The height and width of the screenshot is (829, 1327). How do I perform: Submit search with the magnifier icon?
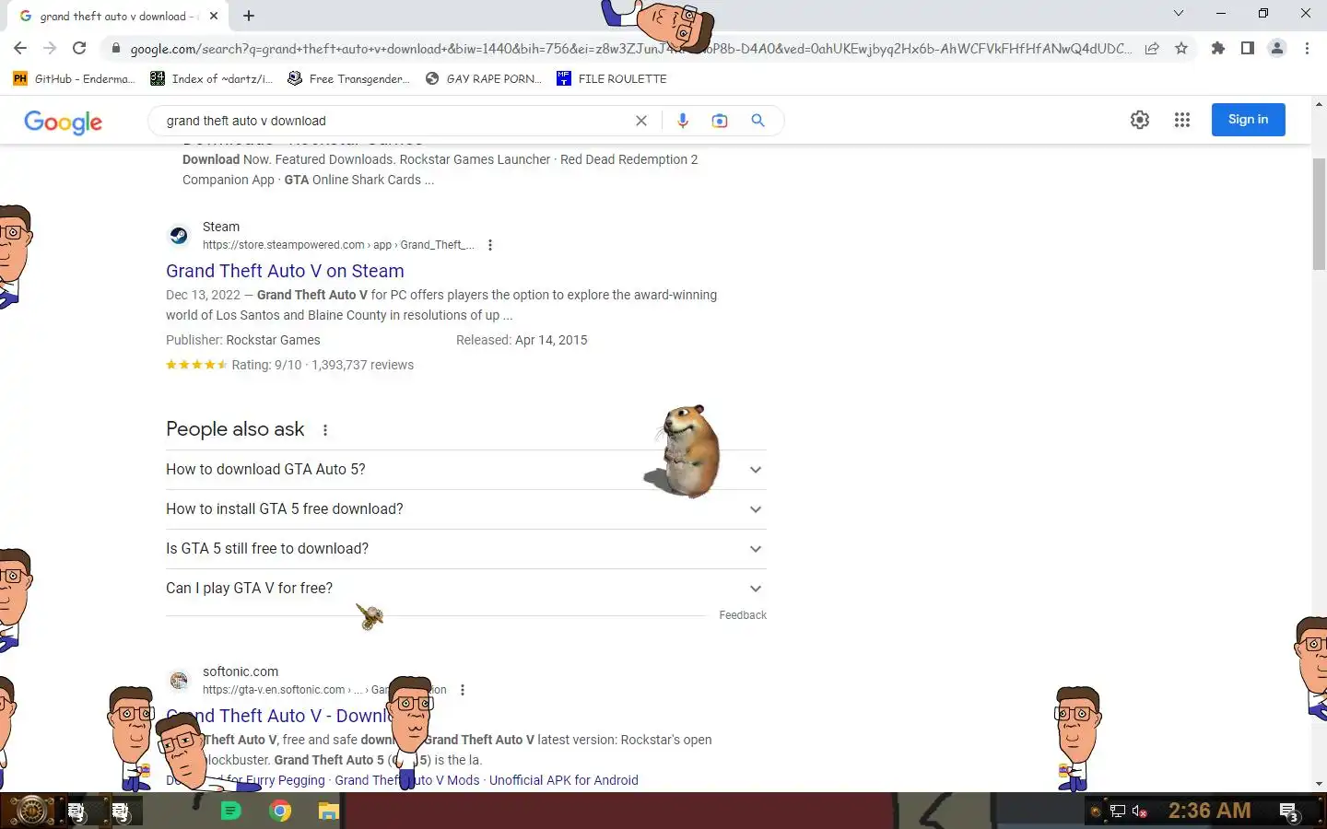point(757,121)
